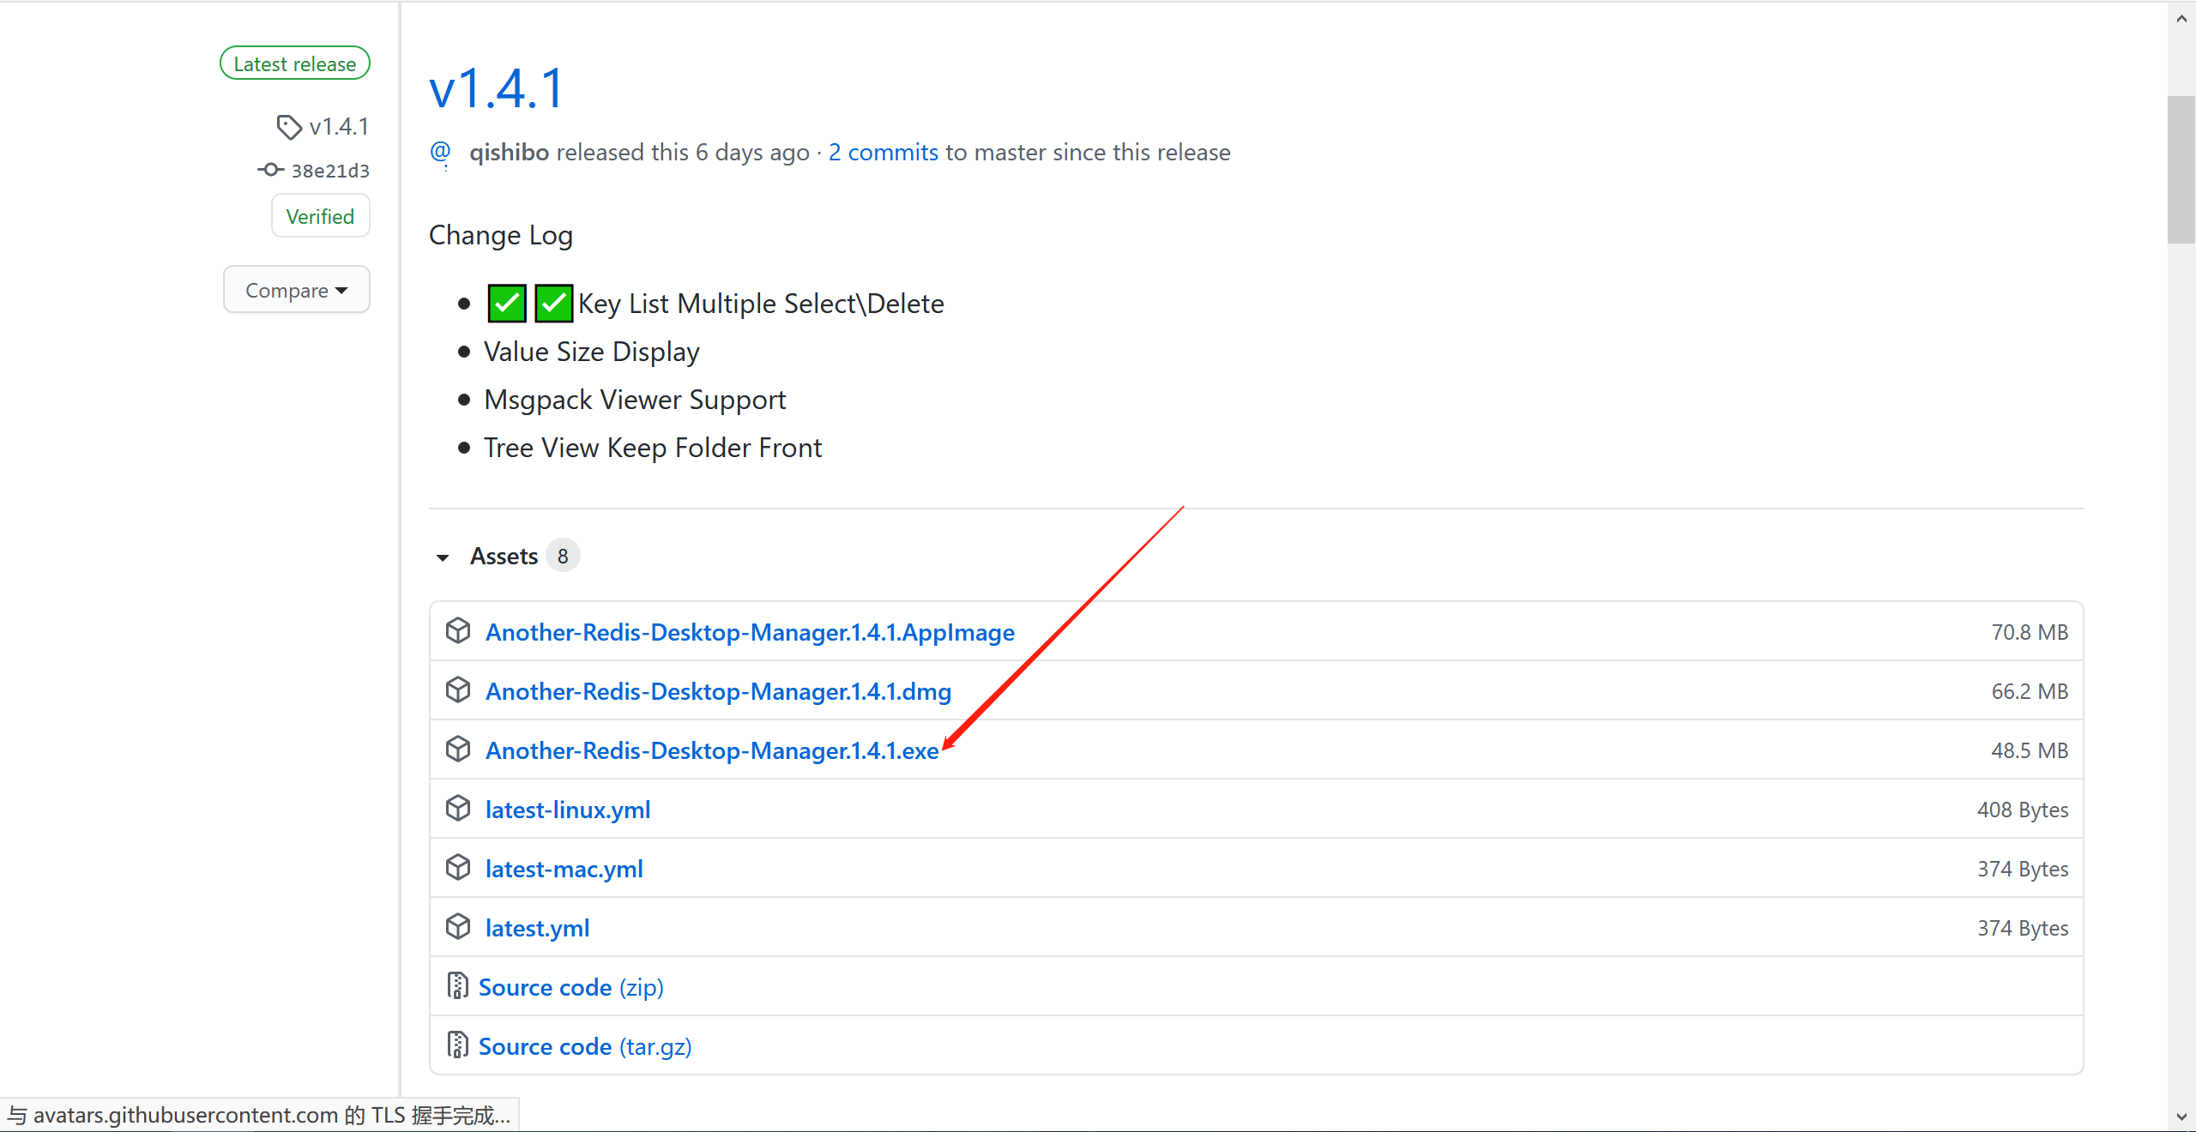Click the zip file icon beside Source code (zip)

coord(457,986)
